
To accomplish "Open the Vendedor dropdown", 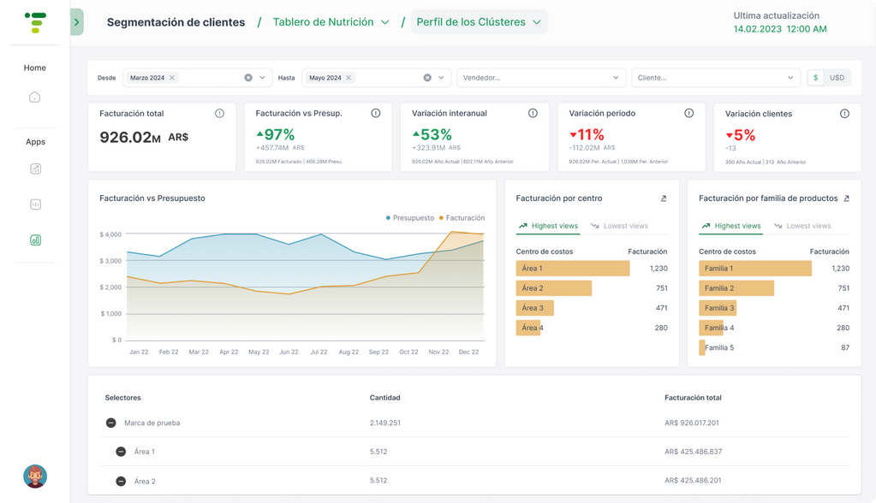I will (540, 78).
